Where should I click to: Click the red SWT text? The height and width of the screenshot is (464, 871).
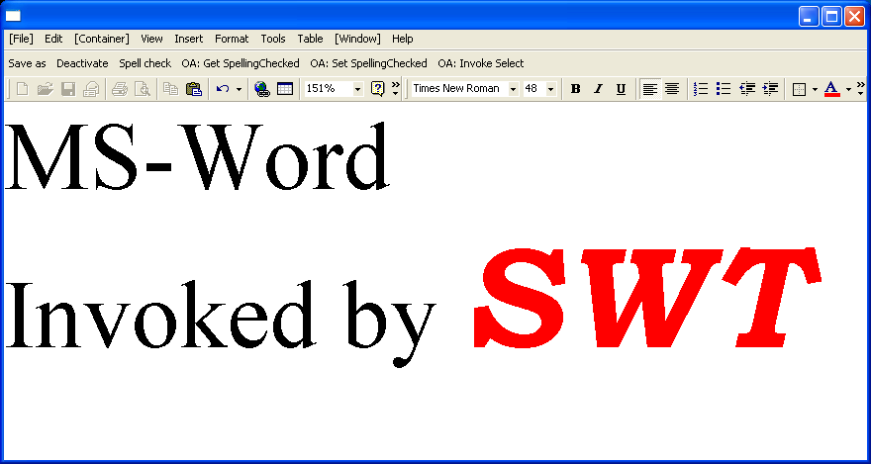tap(647, 298)
